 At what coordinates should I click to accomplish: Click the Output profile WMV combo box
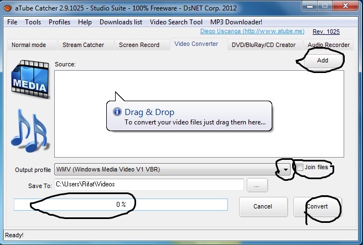click(x=172, y=170)
